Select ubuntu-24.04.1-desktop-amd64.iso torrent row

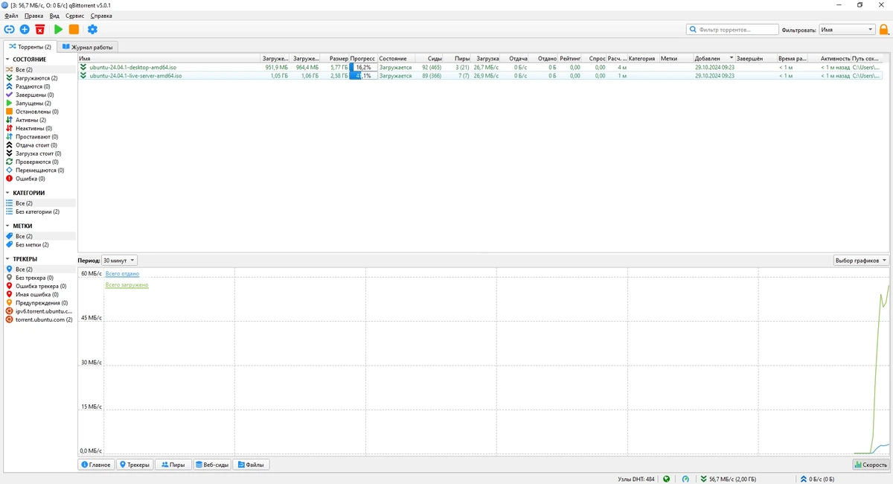(480, 67)
